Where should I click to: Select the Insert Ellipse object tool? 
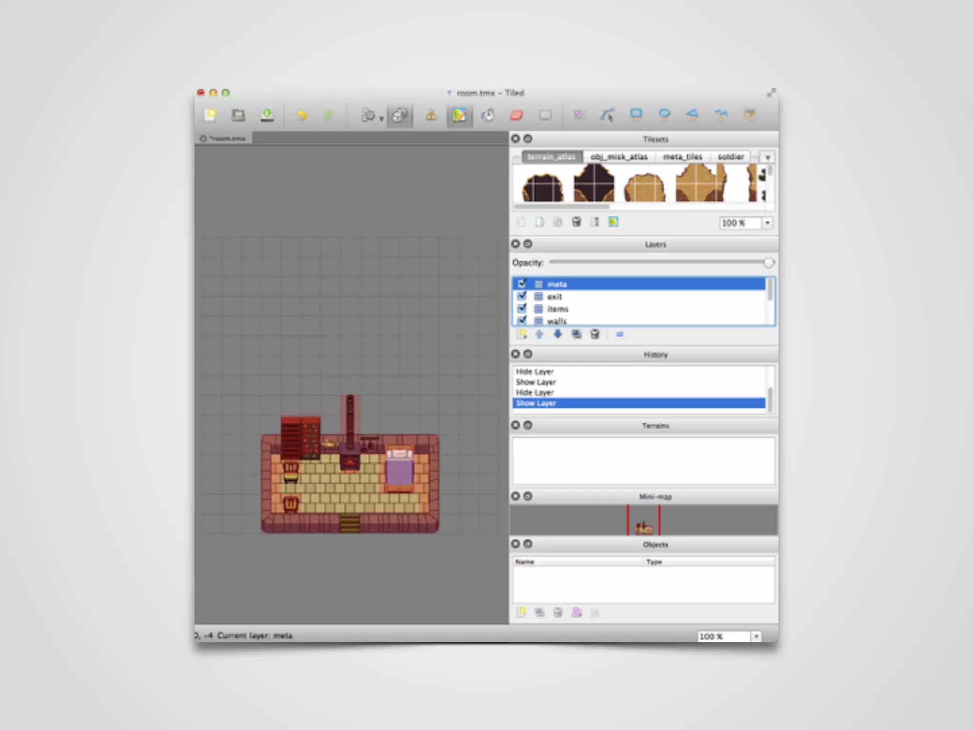pyautogui.click(x=664, y=115)
